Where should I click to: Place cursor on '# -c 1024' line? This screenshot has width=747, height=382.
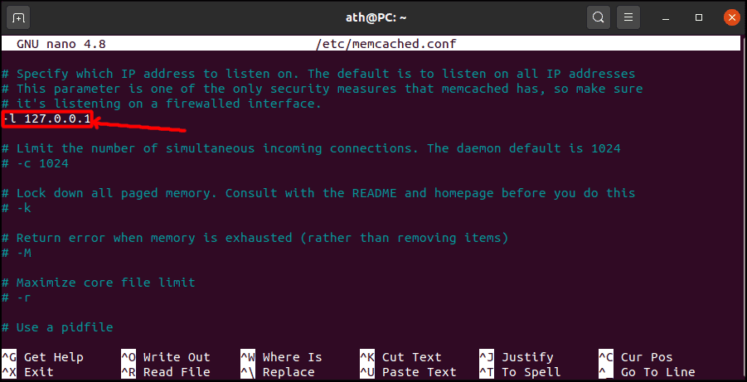pyautogui.click(x=36, y=163)
